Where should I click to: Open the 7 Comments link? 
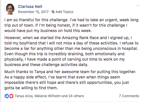click(129, 96)
